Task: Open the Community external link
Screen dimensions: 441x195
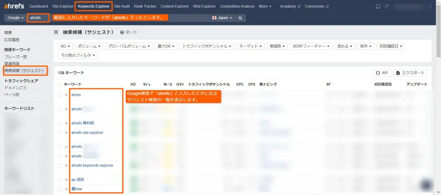Action: coord(317,6)
